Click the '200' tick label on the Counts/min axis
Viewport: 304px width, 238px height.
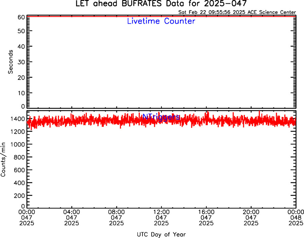point(19,195)
